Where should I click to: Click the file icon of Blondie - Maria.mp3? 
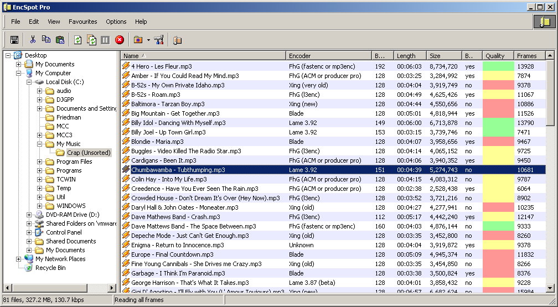tap(126, 141)
